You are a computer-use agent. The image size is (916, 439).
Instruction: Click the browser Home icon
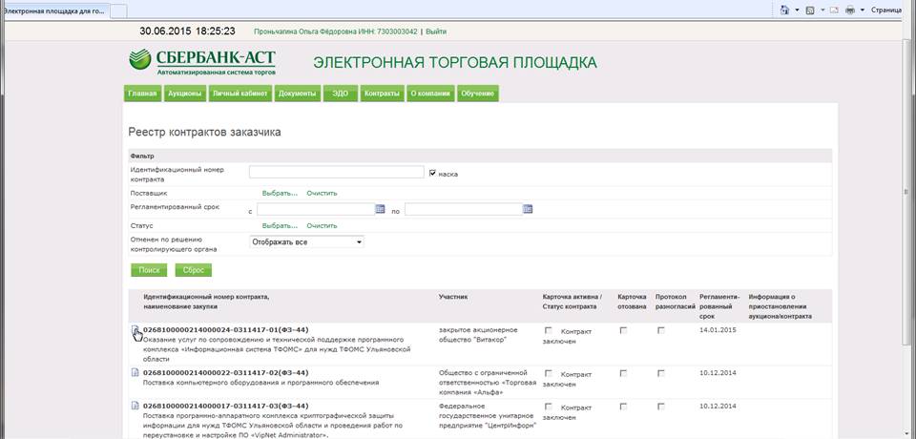tap(784, 10)
